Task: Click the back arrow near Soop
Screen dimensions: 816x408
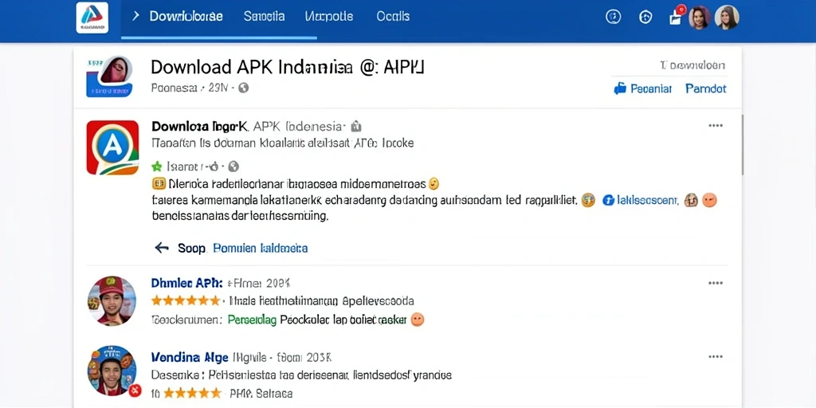Action: click(x=162, y=248)
